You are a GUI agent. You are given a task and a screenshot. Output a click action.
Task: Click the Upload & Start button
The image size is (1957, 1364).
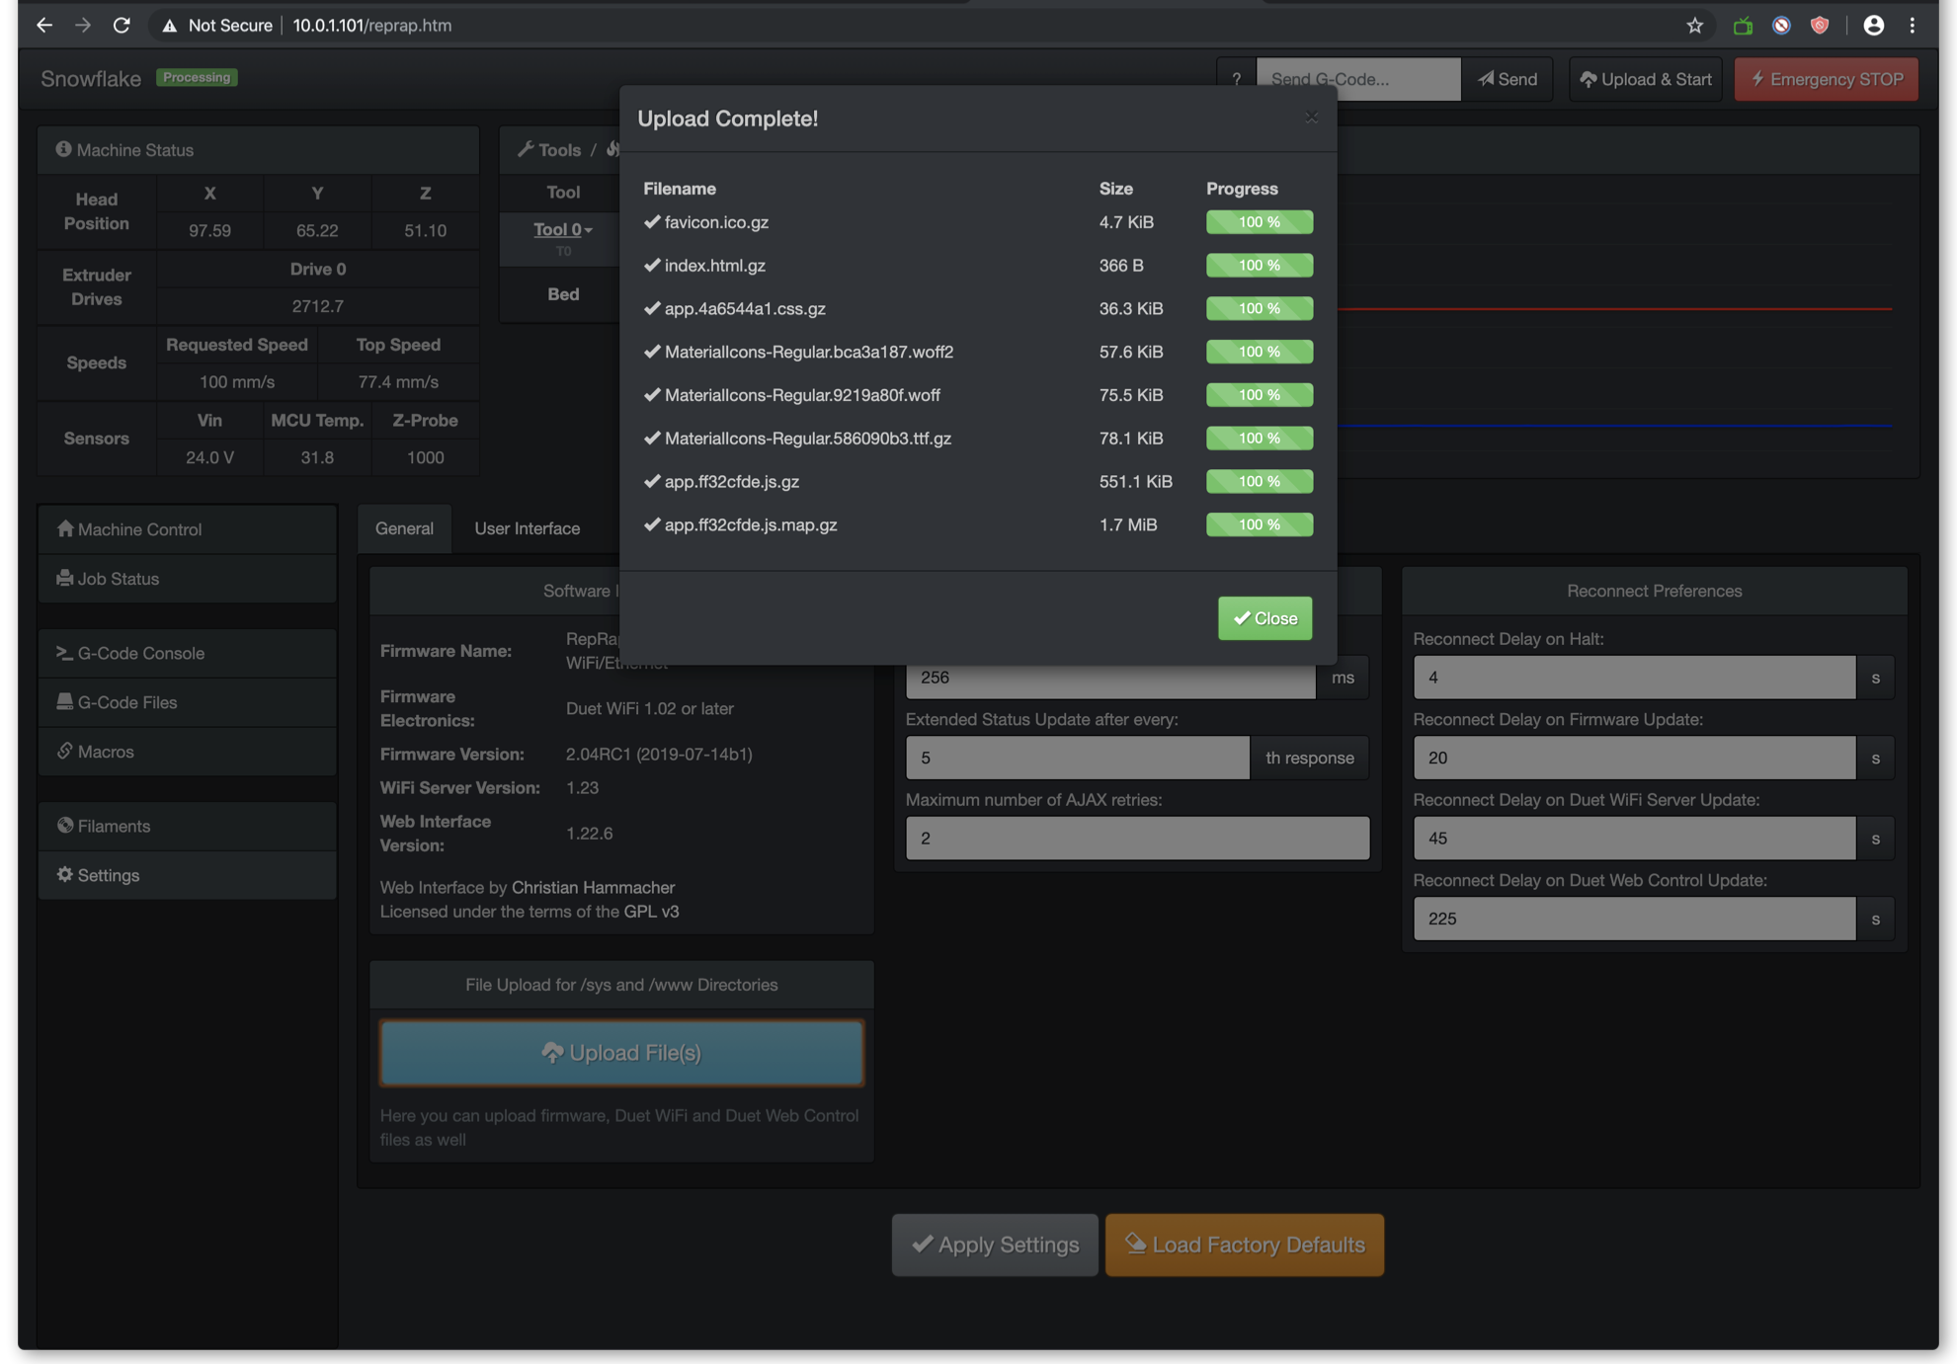(1645, 79)
